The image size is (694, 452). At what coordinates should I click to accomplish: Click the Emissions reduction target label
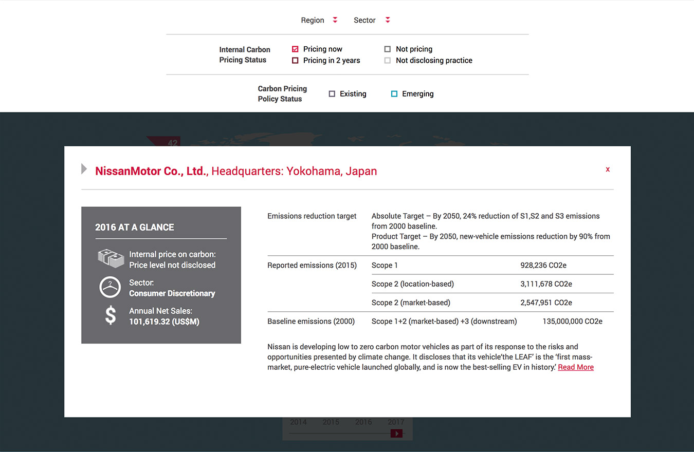coord(312,216)
